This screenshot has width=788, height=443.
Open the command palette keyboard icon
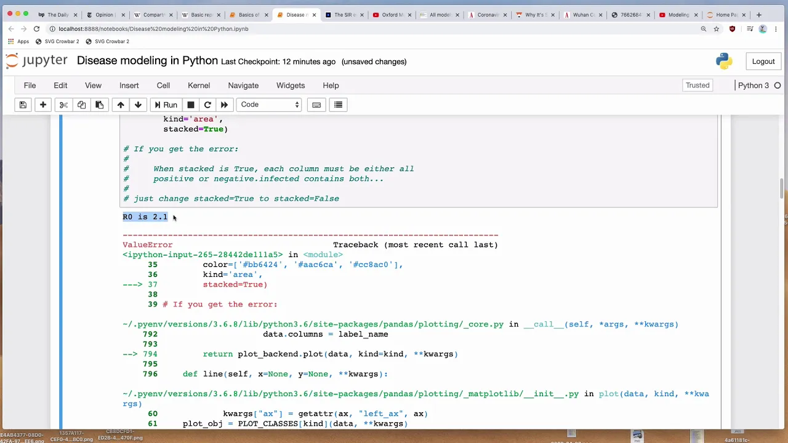[x=316, y=105]
